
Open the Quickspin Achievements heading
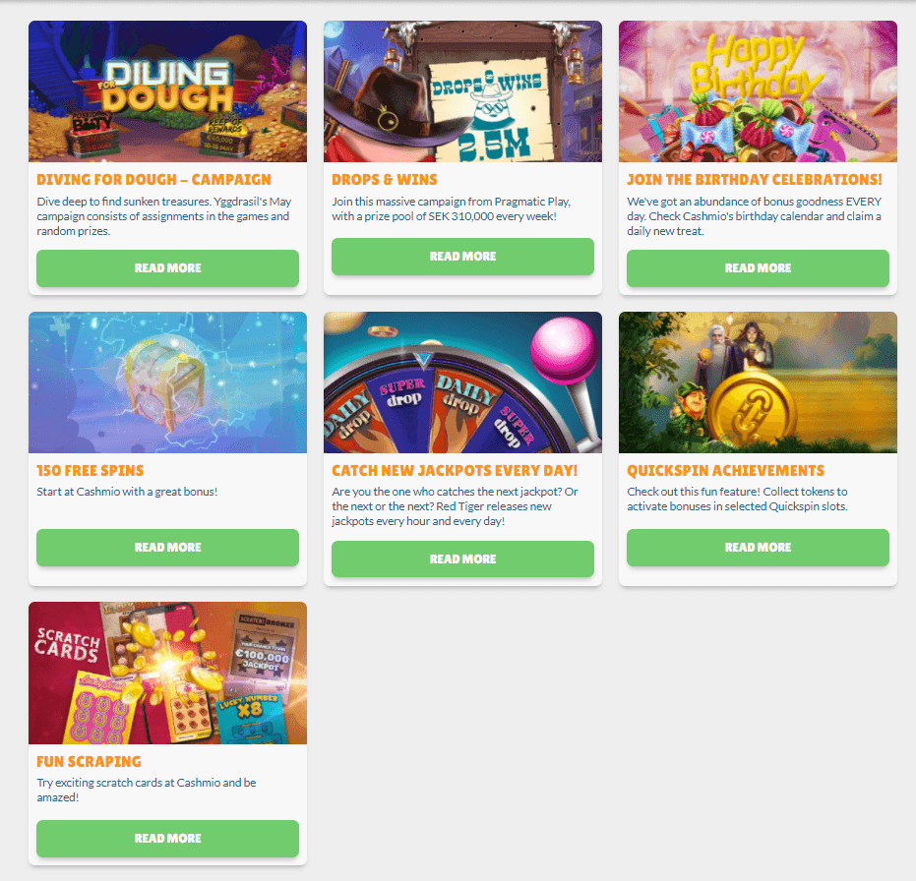click(725, 471)
